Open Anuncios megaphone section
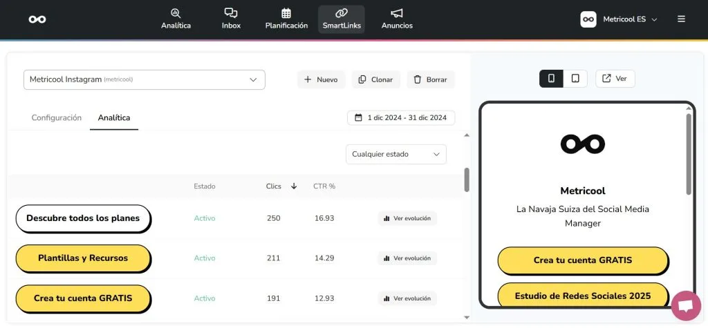708x328 pixels. tap(397, 19)
